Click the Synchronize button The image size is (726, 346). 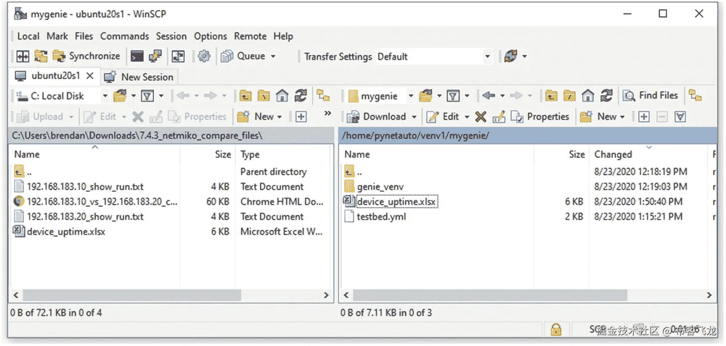coord(87,56)
